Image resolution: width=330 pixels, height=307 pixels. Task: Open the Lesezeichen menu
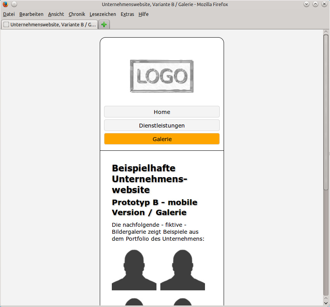pos(103,14)
